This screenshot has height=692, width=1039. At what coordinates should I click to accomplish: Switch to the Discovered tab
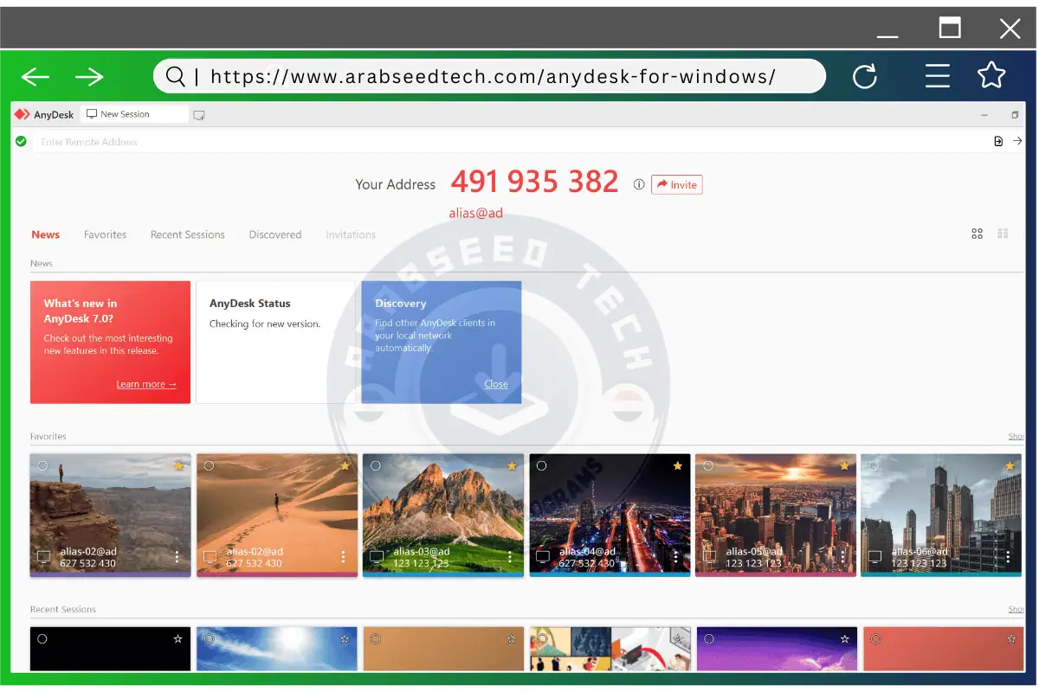coord(274,234)
